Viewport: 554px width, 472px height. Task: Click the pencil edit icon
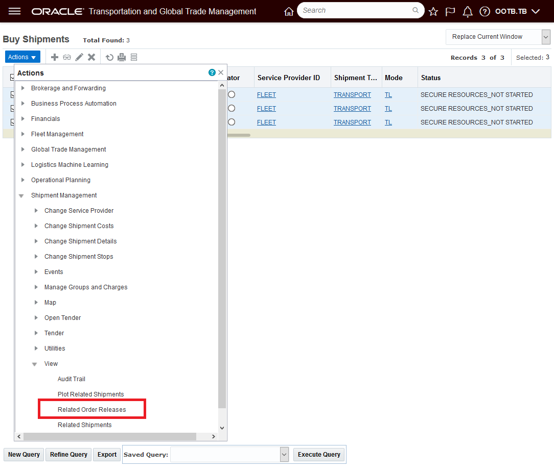click(80, 57)
